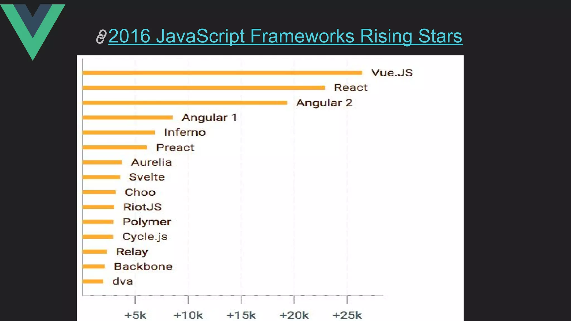Screen dimensions: 571x321
Task: Click the Preact orange bar
Action: coord(115,147)
